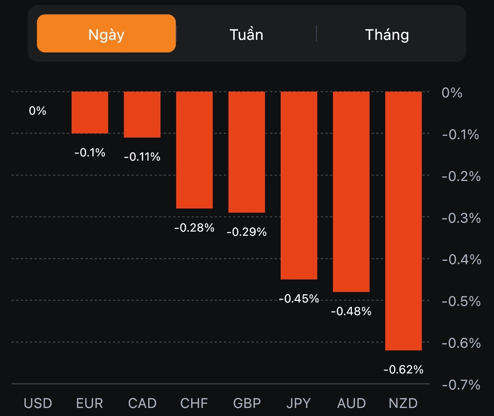
Task: Click the -0.29% value label
Action: tap(247, 232)
